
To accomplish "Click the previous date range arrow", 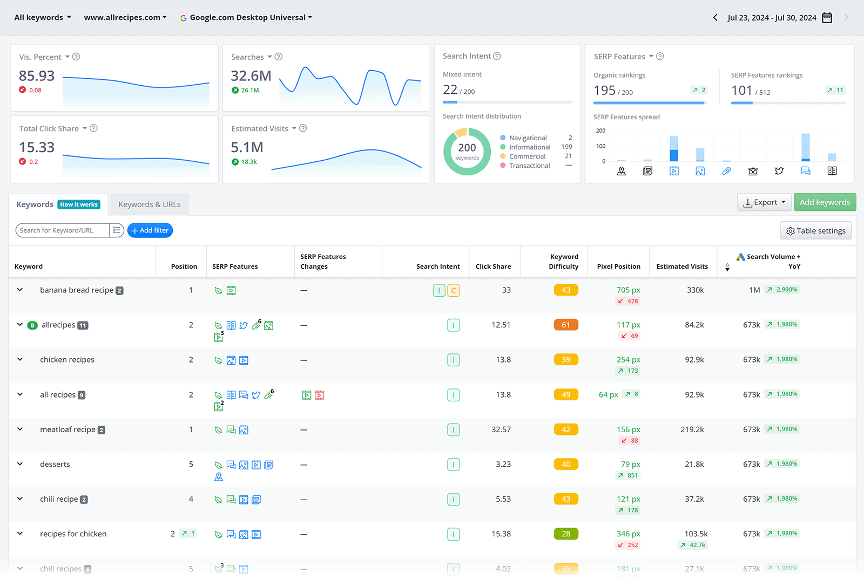I will click(x=715, y=18).
